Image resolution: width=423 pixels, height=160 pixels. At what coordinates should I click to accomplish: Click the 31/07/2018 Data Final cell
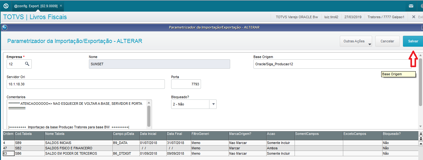click(x=178, y=143)
